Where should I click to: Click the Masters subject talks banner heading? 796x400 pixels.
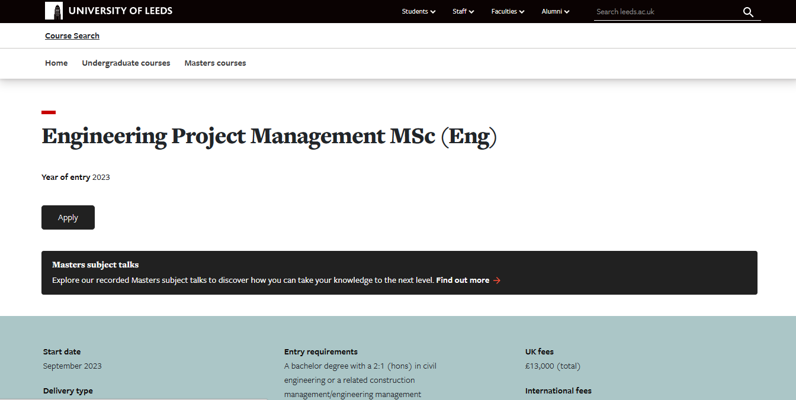pyautogui.click(x=95, y=265)
